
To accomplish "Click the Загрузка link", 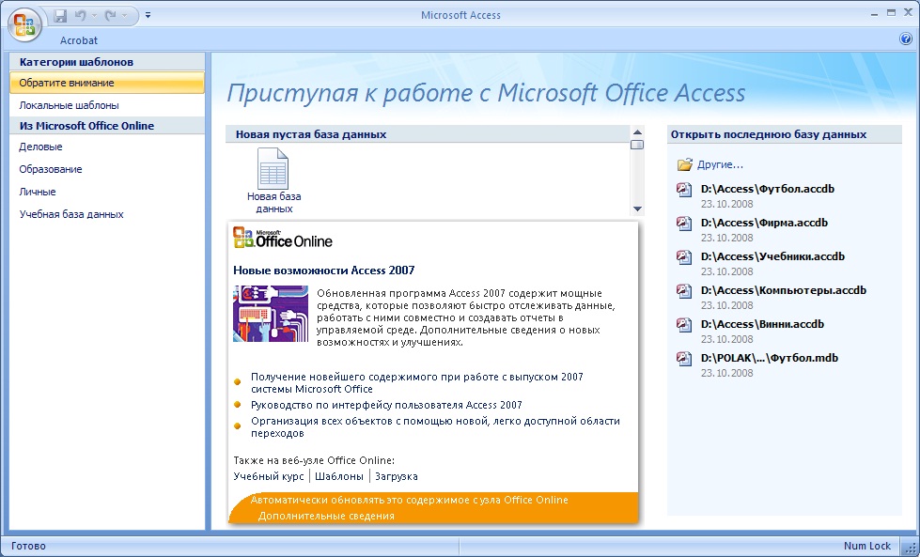I will [x=397, y=476].
